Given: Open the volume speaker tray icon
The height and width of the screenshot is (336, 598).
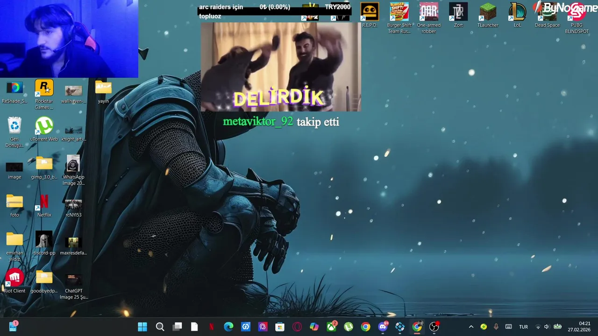Looking at the screenshot, I should click(x=547, y=327).
